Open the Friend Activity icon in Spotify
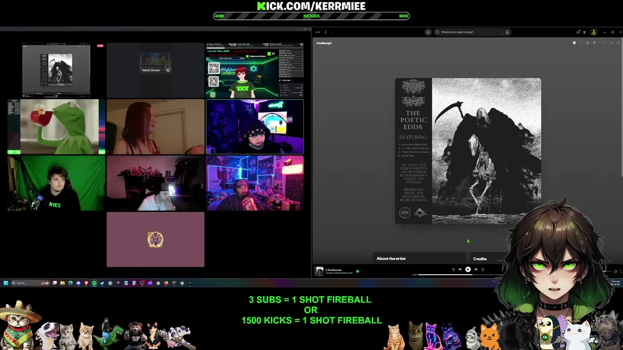The height and width of the screenshot is (350, 623). click(x=585, y=32)
